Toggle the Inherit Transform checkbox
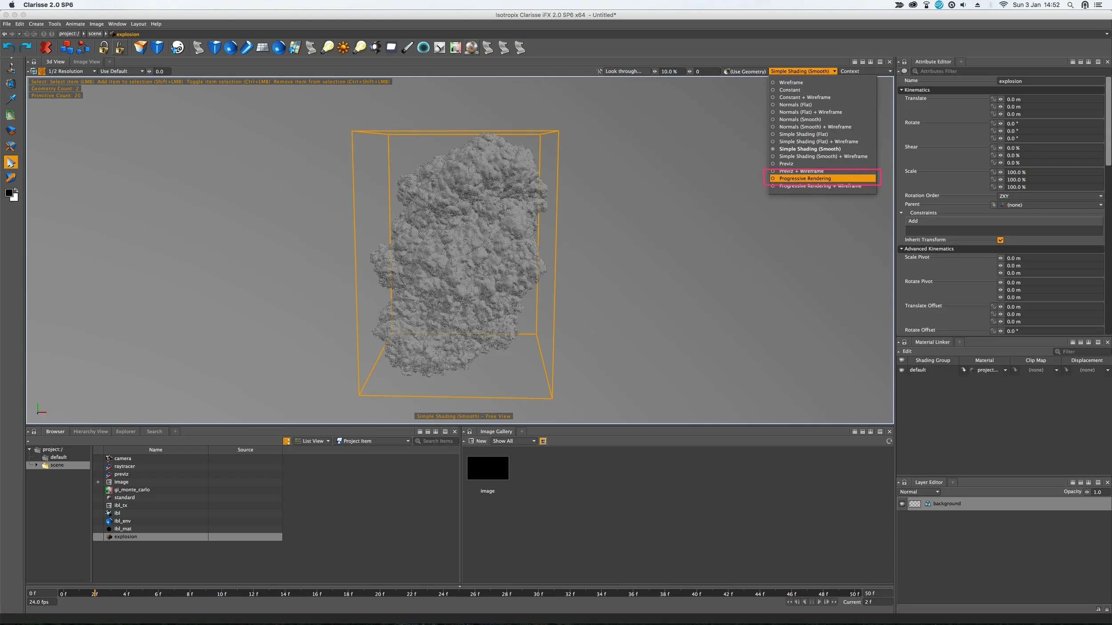 coord(1000,240)
